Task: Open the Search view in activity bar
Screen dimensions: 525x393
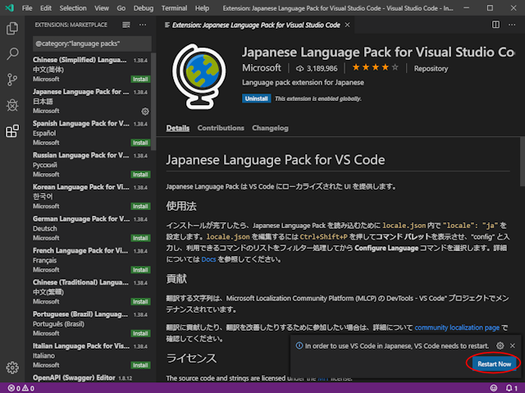Action: pos(12,54)
